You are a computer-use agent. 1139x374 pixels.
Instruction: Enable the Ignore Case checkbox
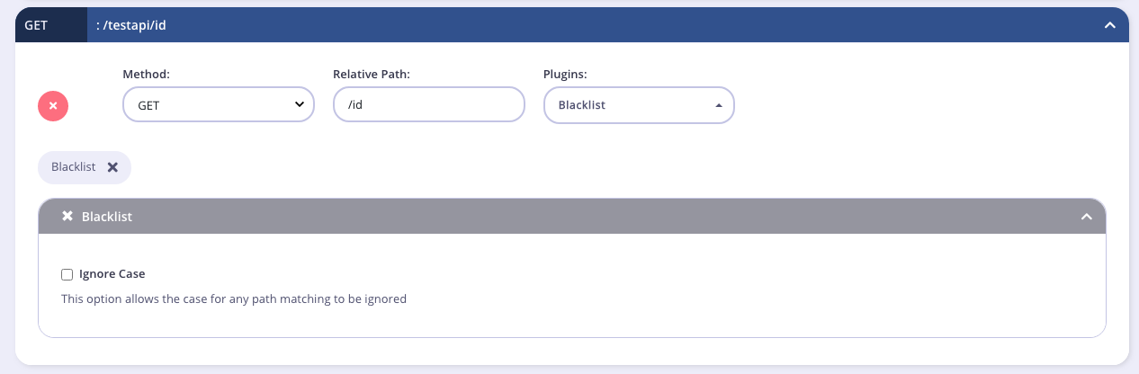(x=67, y=274)
